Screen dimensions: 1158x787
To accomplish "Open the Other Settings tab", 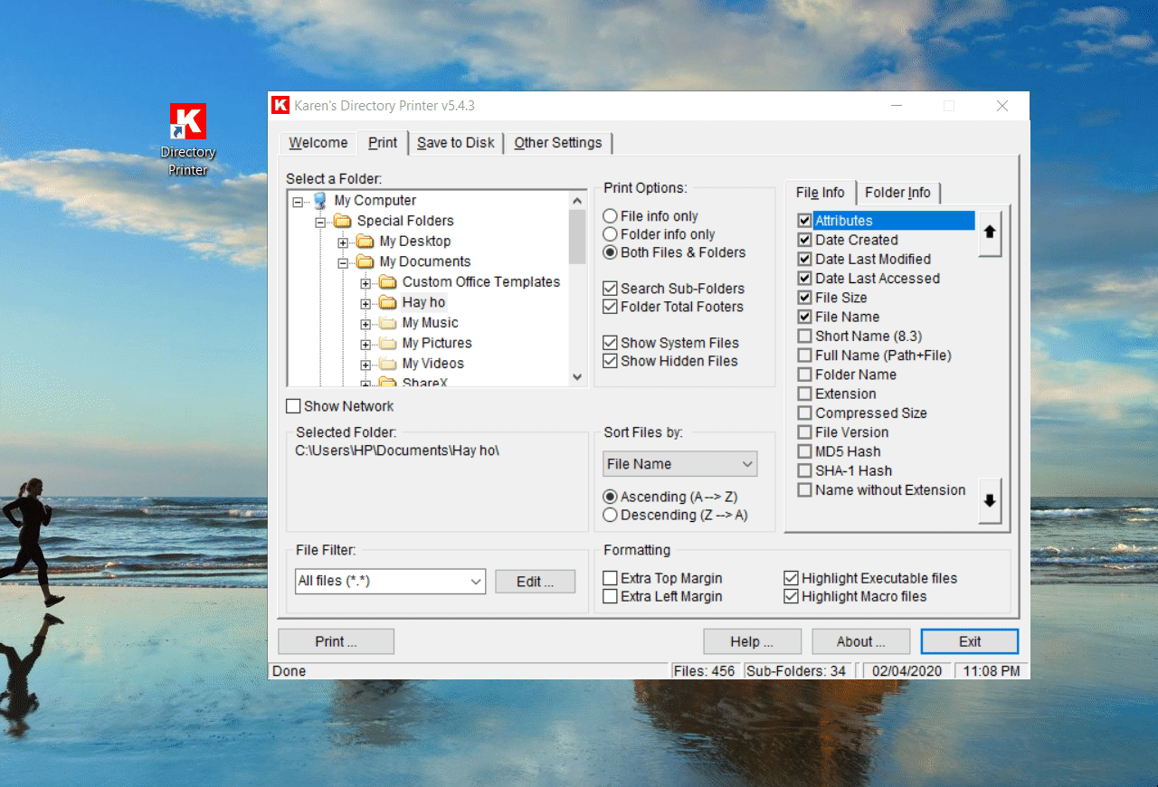I will coord(558,143).
